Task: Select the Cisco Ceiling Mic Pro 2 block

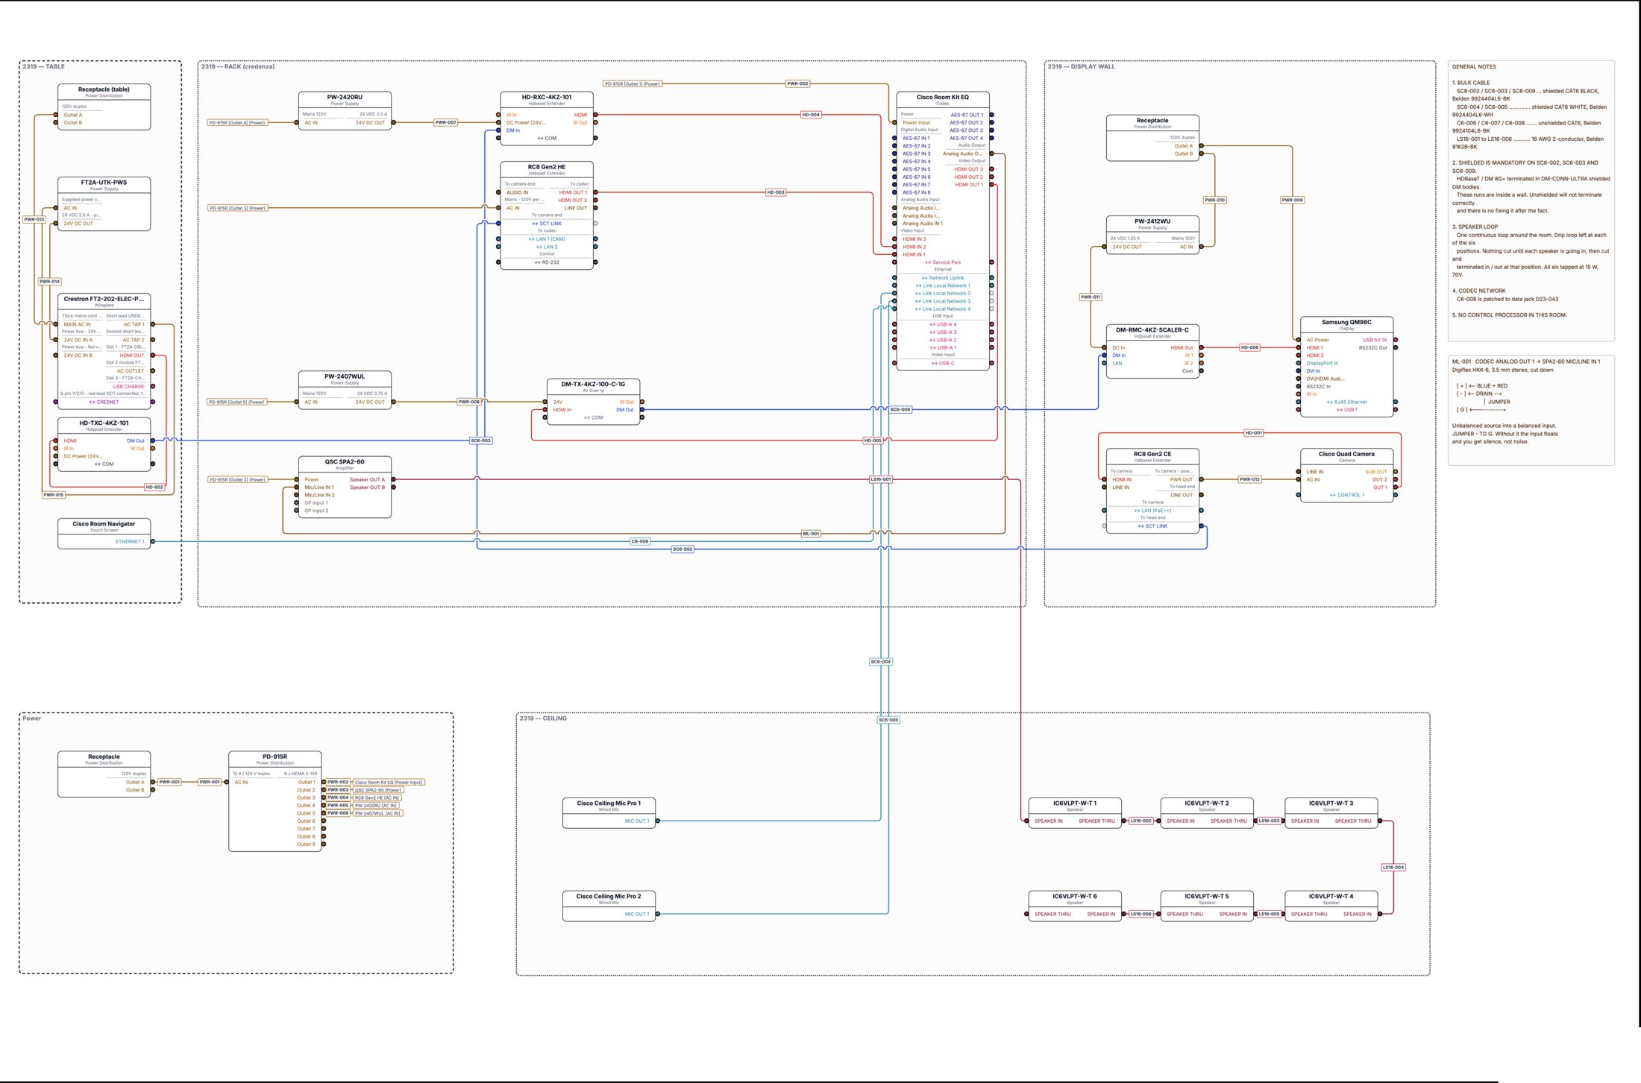Action: pos(609,906)
